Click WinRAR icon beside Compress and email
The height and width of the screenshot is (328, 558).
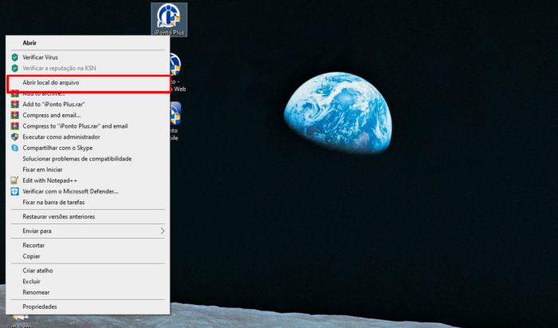point(14,115)
